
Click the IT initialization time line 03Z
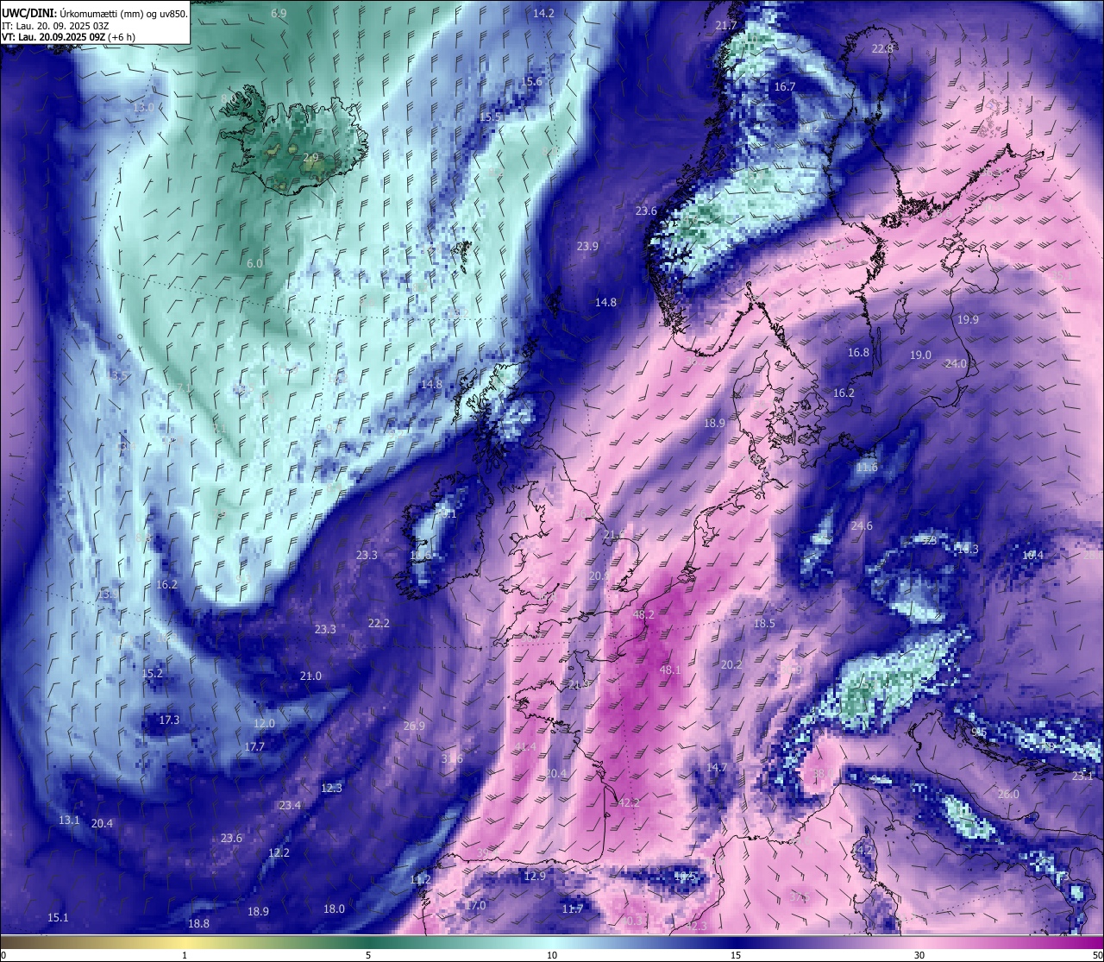click(x=55, y=26)
